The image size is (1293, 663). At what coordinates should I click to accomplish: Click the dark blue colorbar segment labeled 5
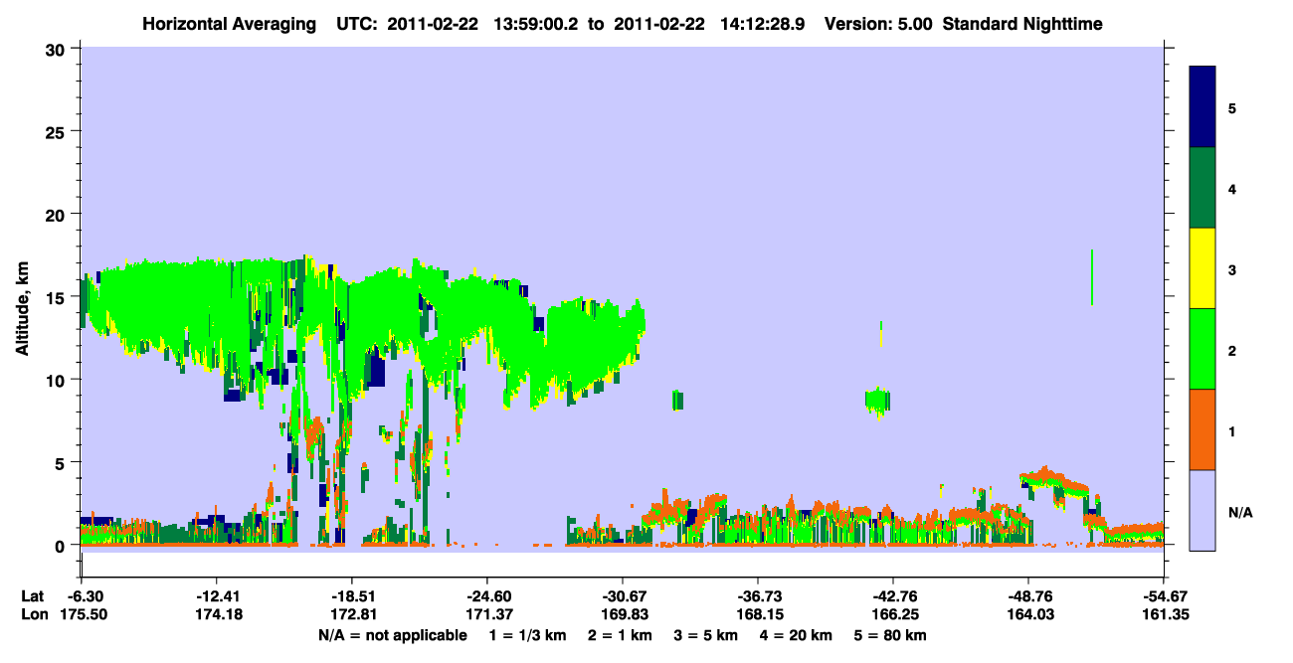[1202, 107]
